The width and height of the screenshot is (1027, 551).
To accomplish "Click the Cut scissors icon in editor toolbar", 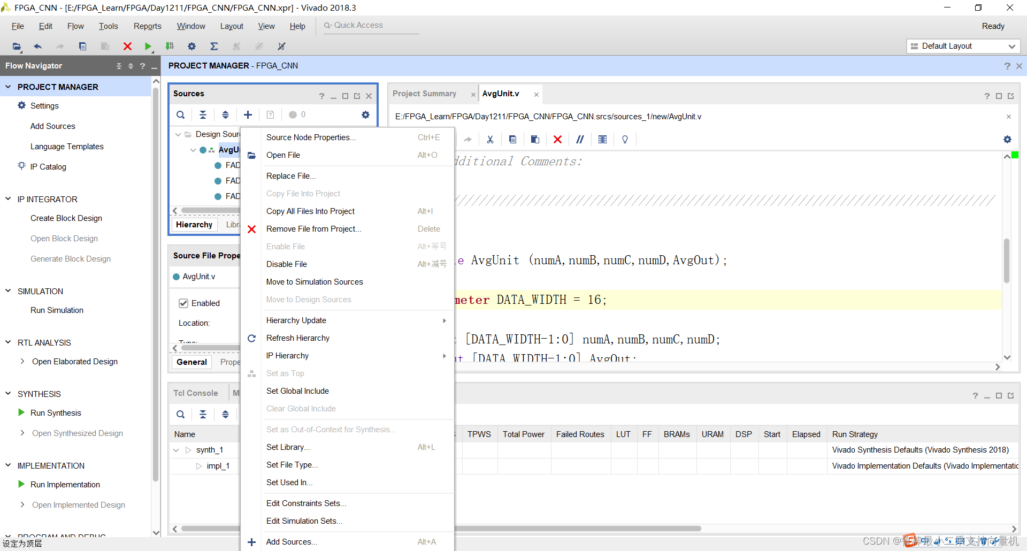I will pyautogui.click(x=490, y=140).
